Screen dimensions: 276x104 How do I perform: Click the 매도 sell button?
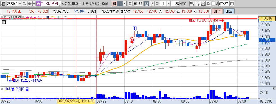point(229,11)
